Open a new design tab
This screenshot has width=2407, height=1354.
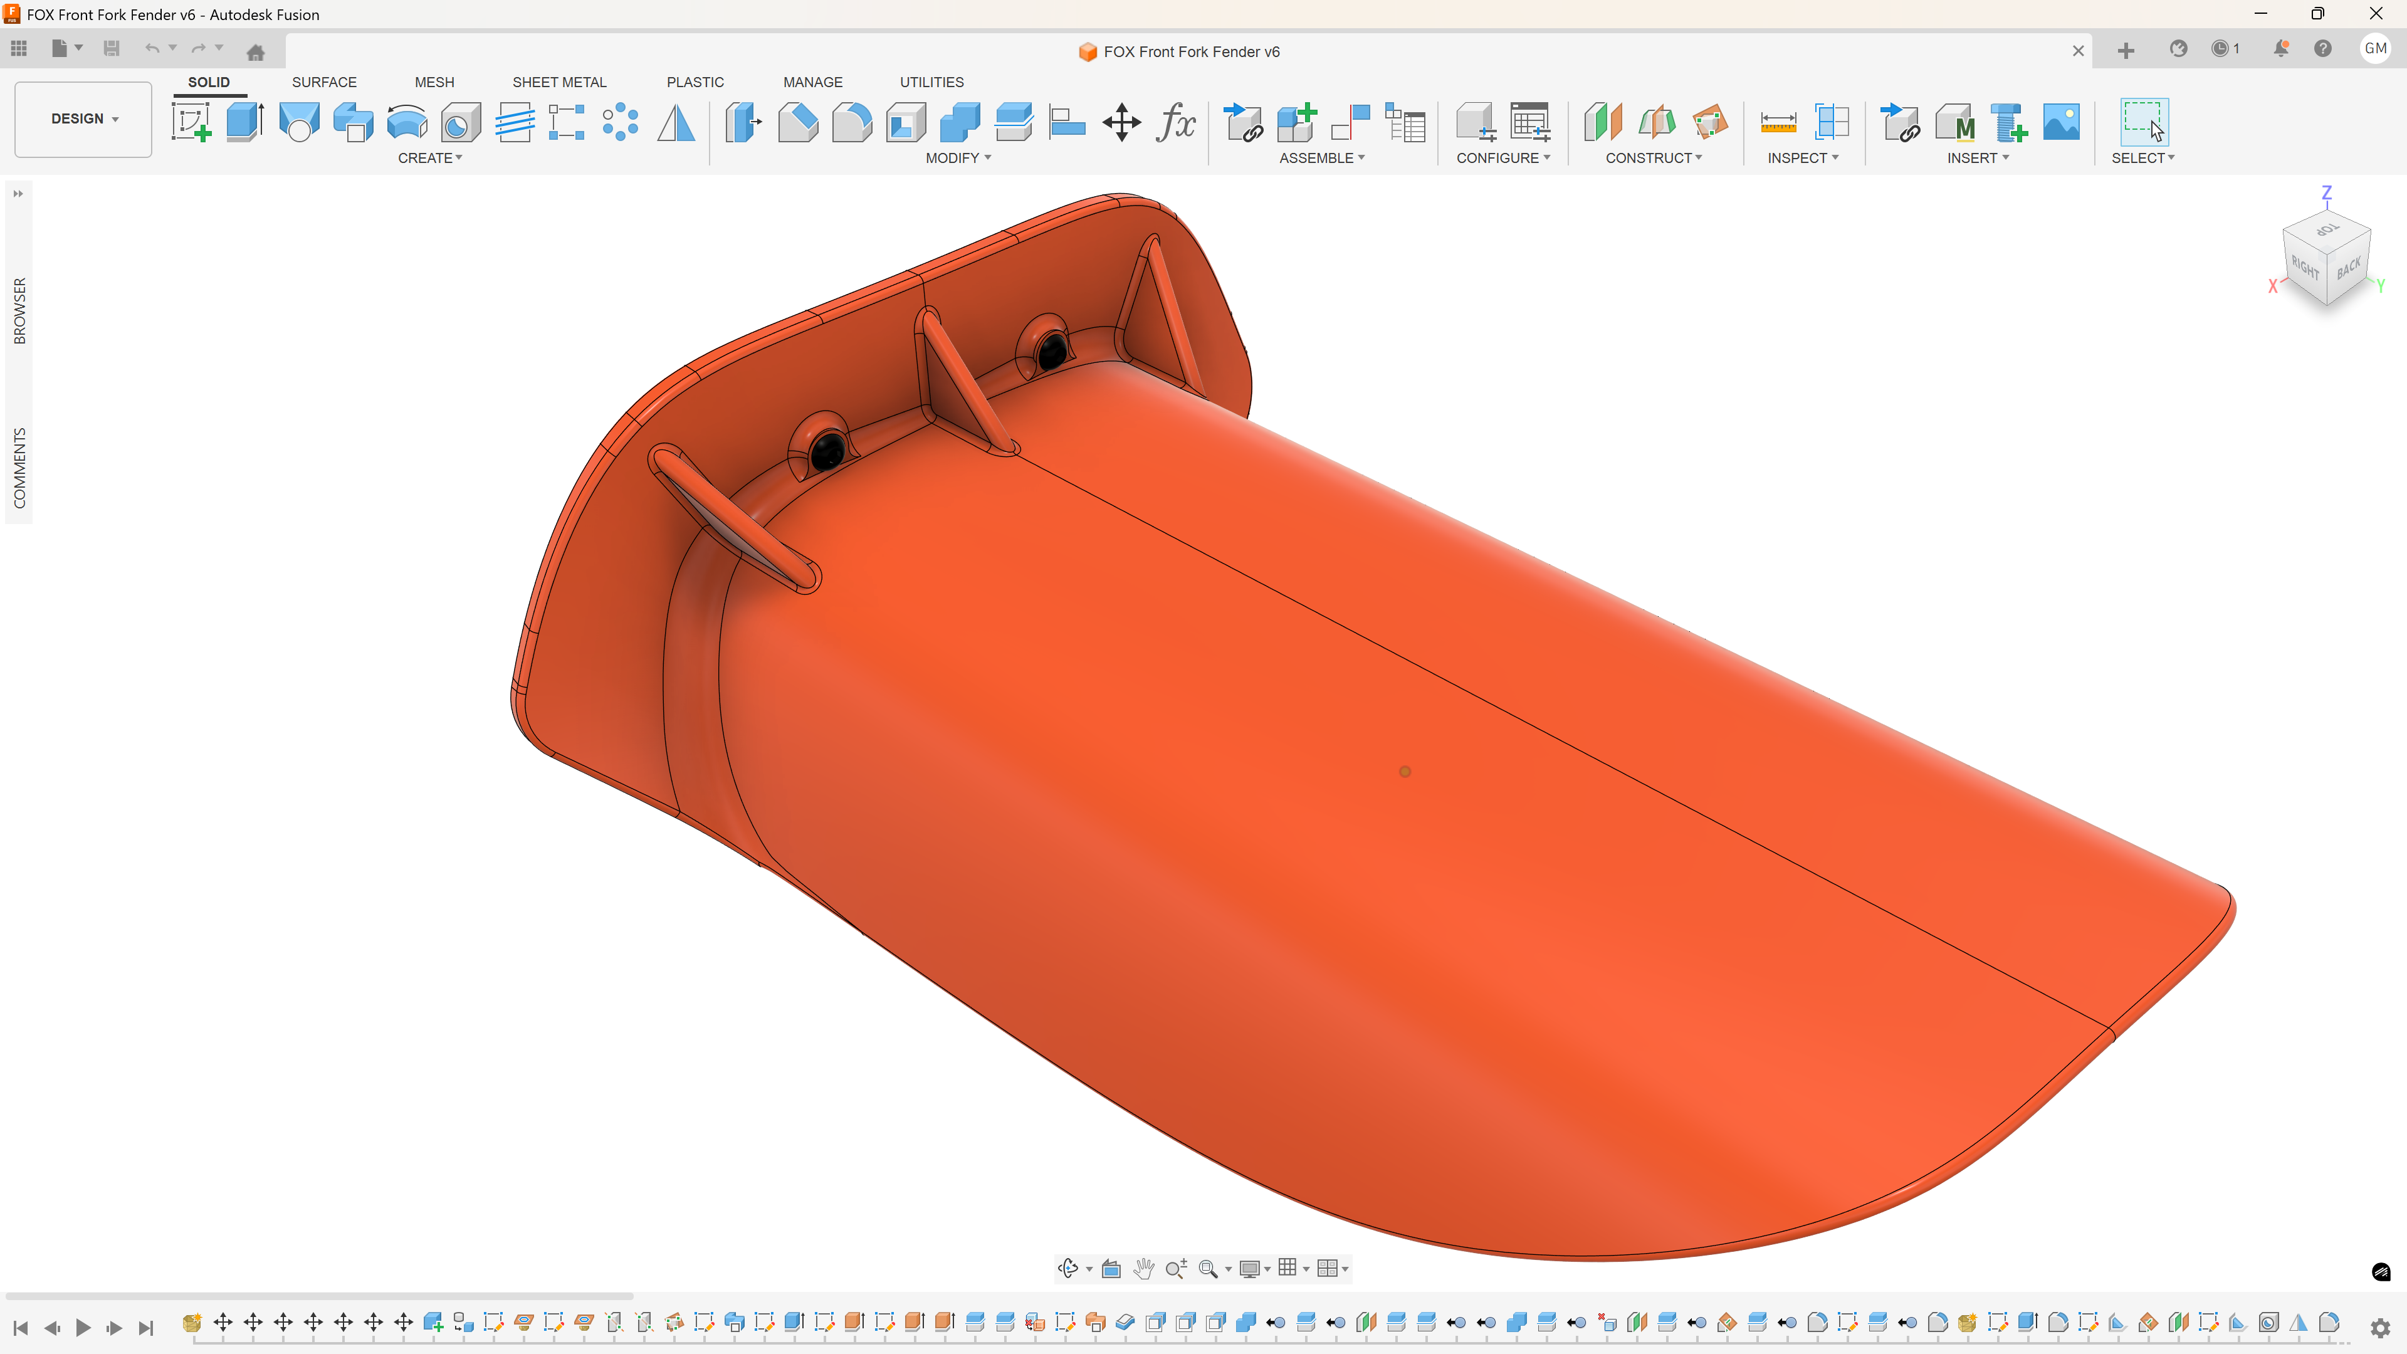pyautogui.click(x=2126, y=50)
